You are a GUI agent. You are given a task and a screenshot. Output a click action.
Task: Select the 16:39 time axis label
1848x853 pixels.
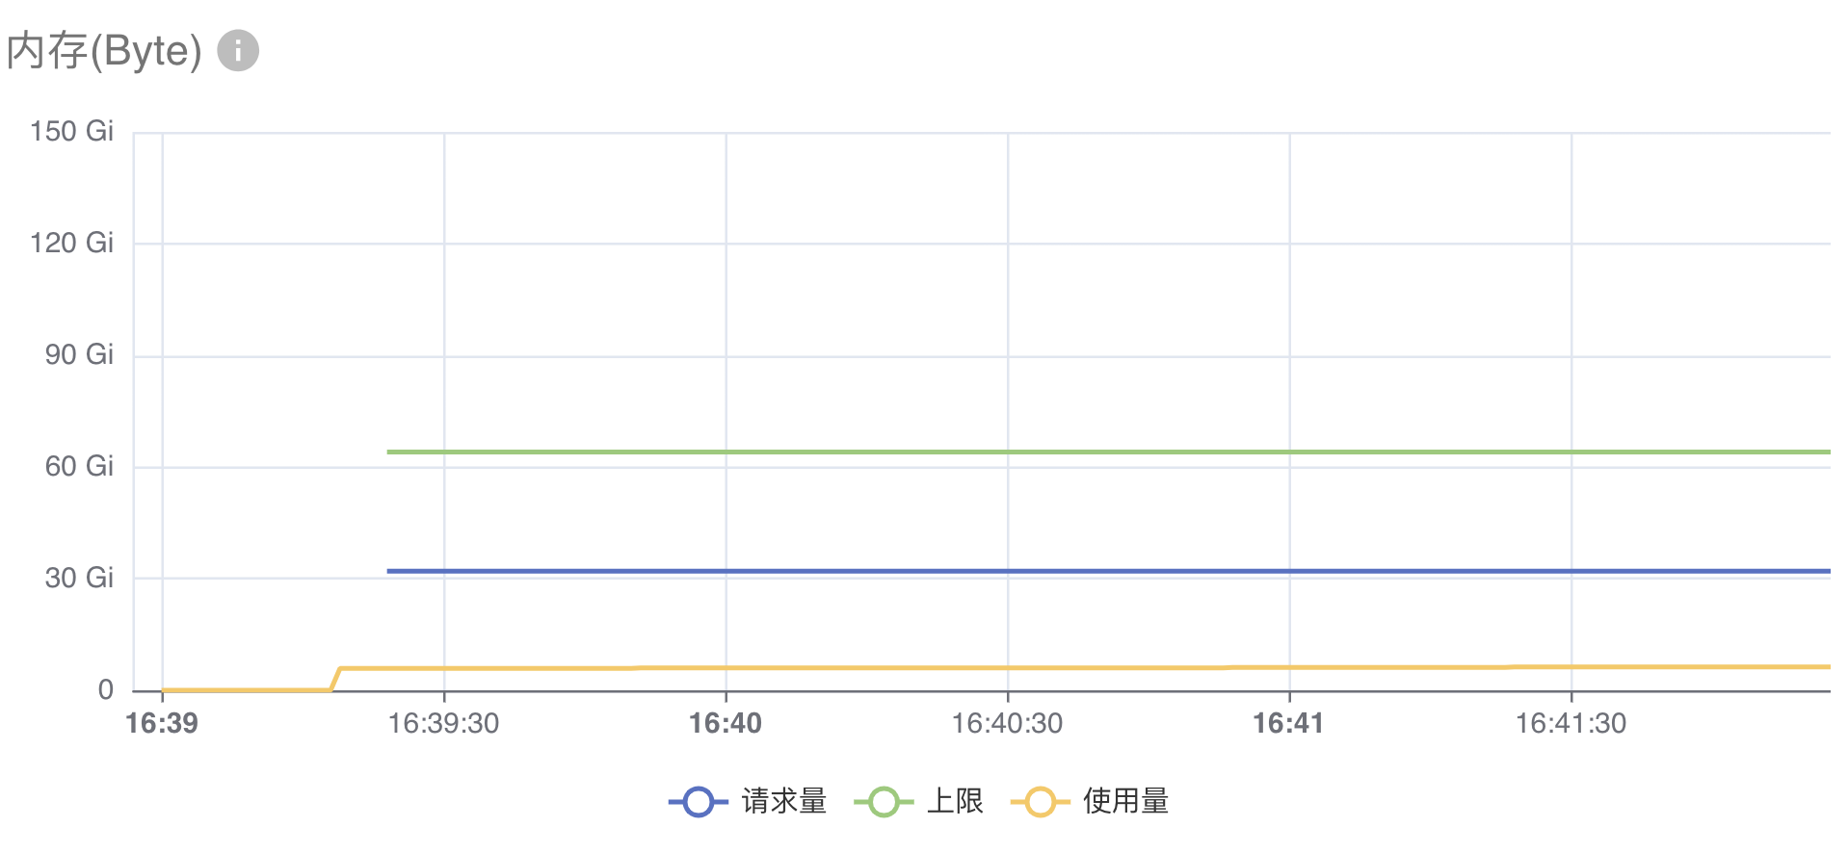tap(162, 723)
